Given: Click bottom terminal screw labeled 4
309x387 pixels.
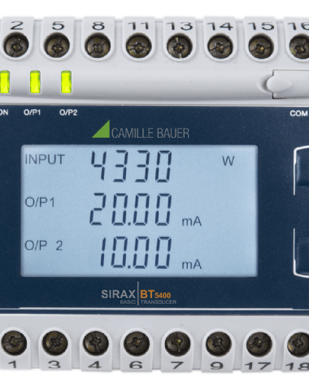Looking at the screenshot, I should point(96,343).
